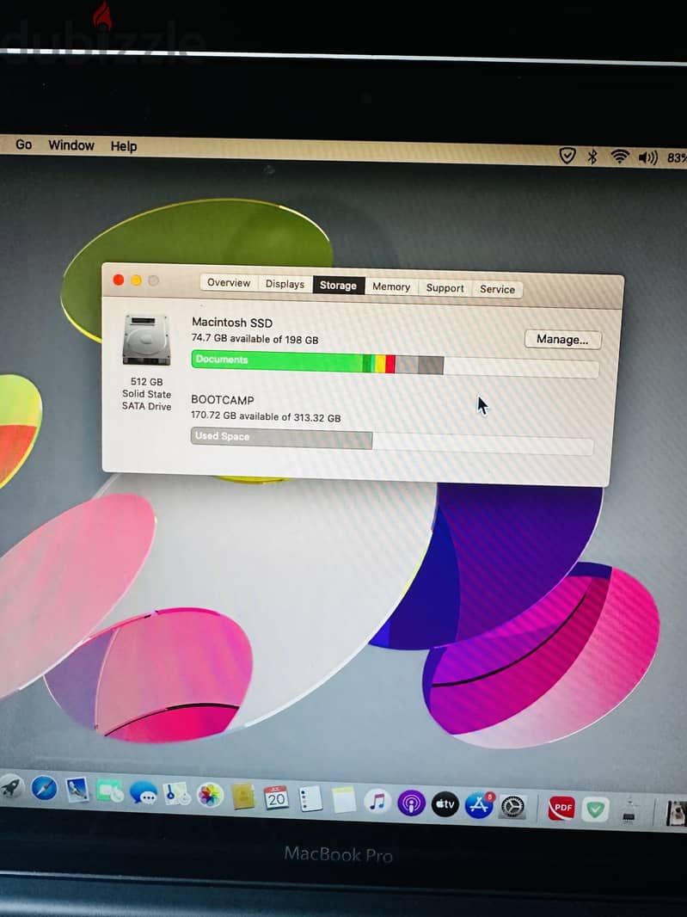687x917 pixels.
Task: Click green Documents segment of storage bar
Action: [277, 361]
